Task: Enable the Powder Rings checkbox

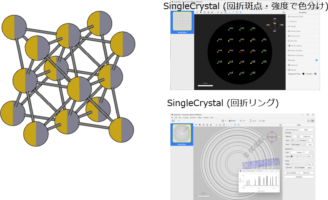Action: (317, 31)
